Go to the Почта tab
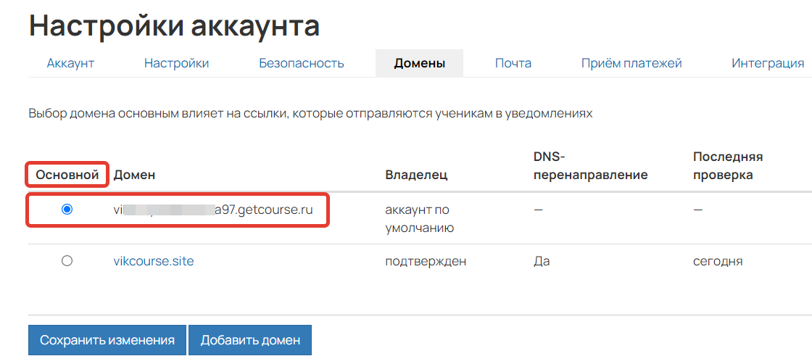 tap(513, 64)
